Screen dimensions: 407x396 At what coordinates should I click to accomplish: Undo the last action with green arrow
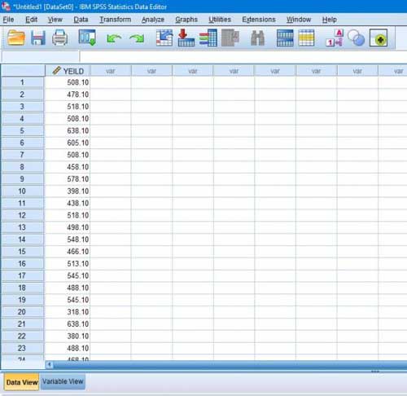[114, 38]
